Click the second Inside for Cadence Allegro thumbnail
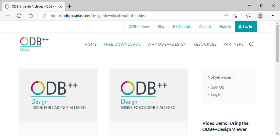The width and height of the screenshot is (280, 136). (148, 95)
